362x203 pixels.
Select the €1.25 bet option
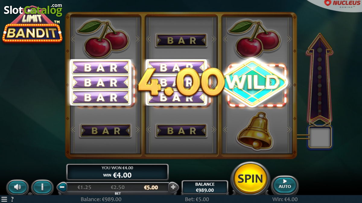click(84, 187)
